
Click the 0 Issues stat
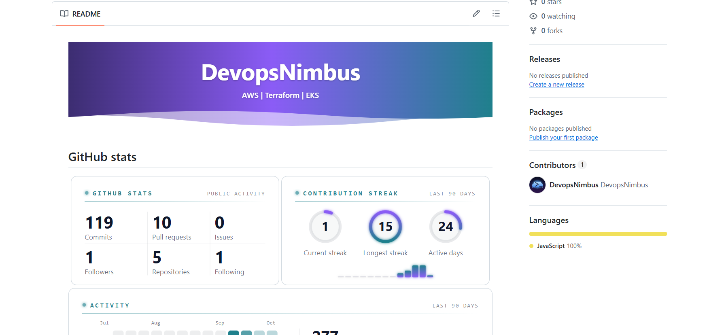(224, 227)
